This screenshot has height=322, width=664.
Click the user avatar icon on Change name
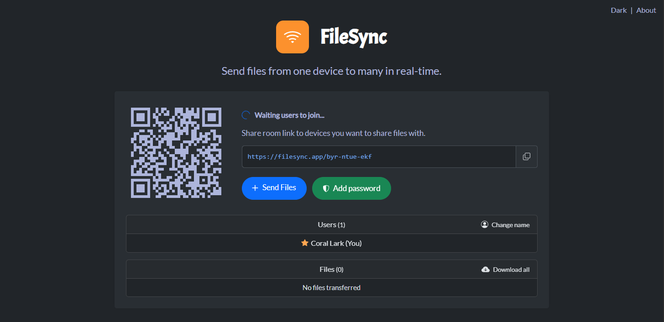tap(485, 224)
